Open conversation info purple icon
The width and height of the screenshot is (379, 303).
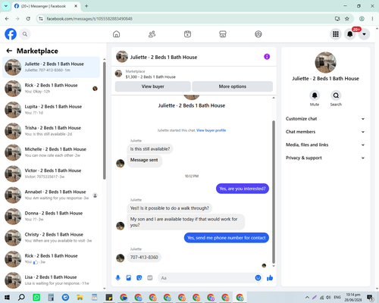267,57
